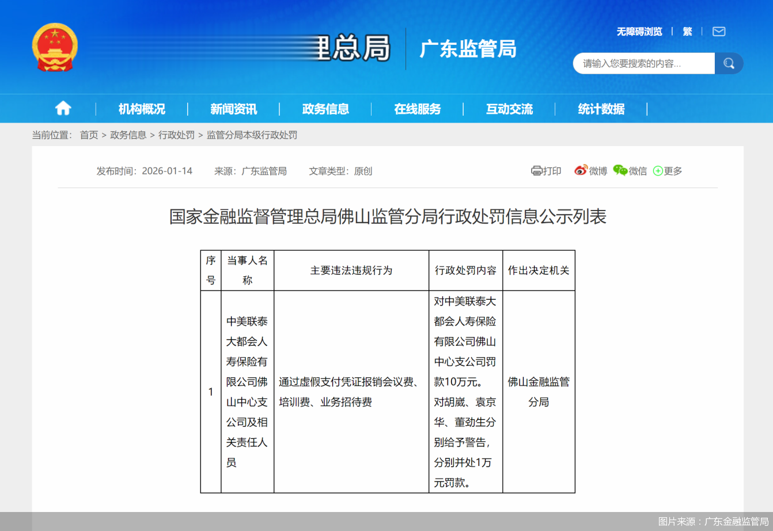
Task: Focus the search input field
Action: (644, 63)
